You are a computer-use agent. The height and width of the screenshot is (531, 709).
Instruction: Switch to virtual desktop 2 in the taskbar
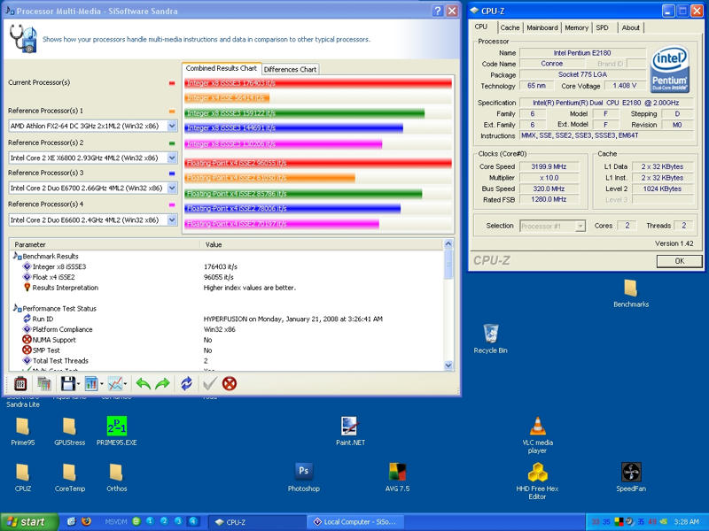coord(164,521)
